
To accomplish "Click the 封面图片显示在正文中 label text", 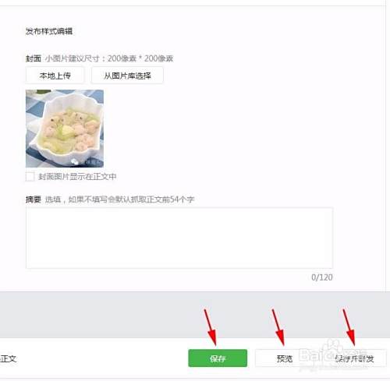I will coord(77,177).
